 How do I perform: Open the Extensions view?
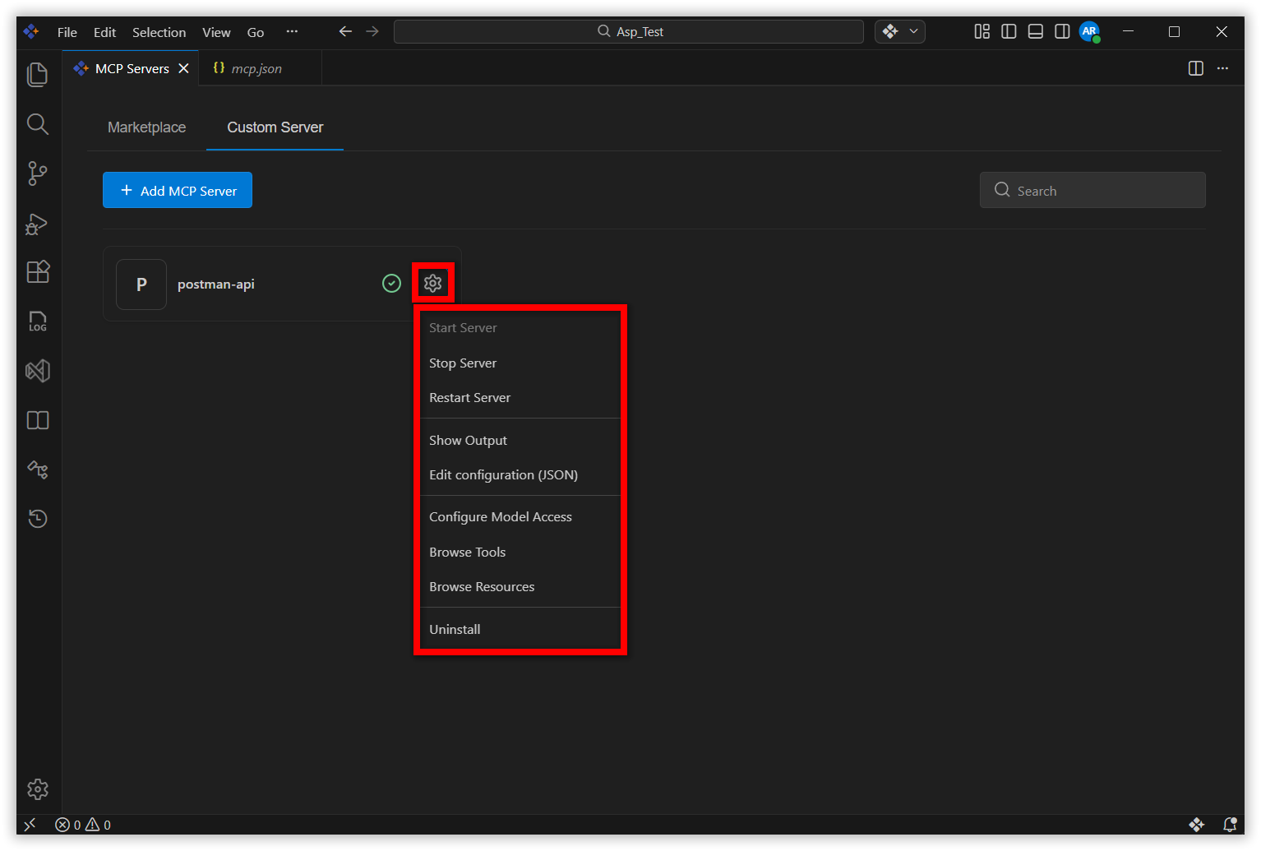coord(38,272)
